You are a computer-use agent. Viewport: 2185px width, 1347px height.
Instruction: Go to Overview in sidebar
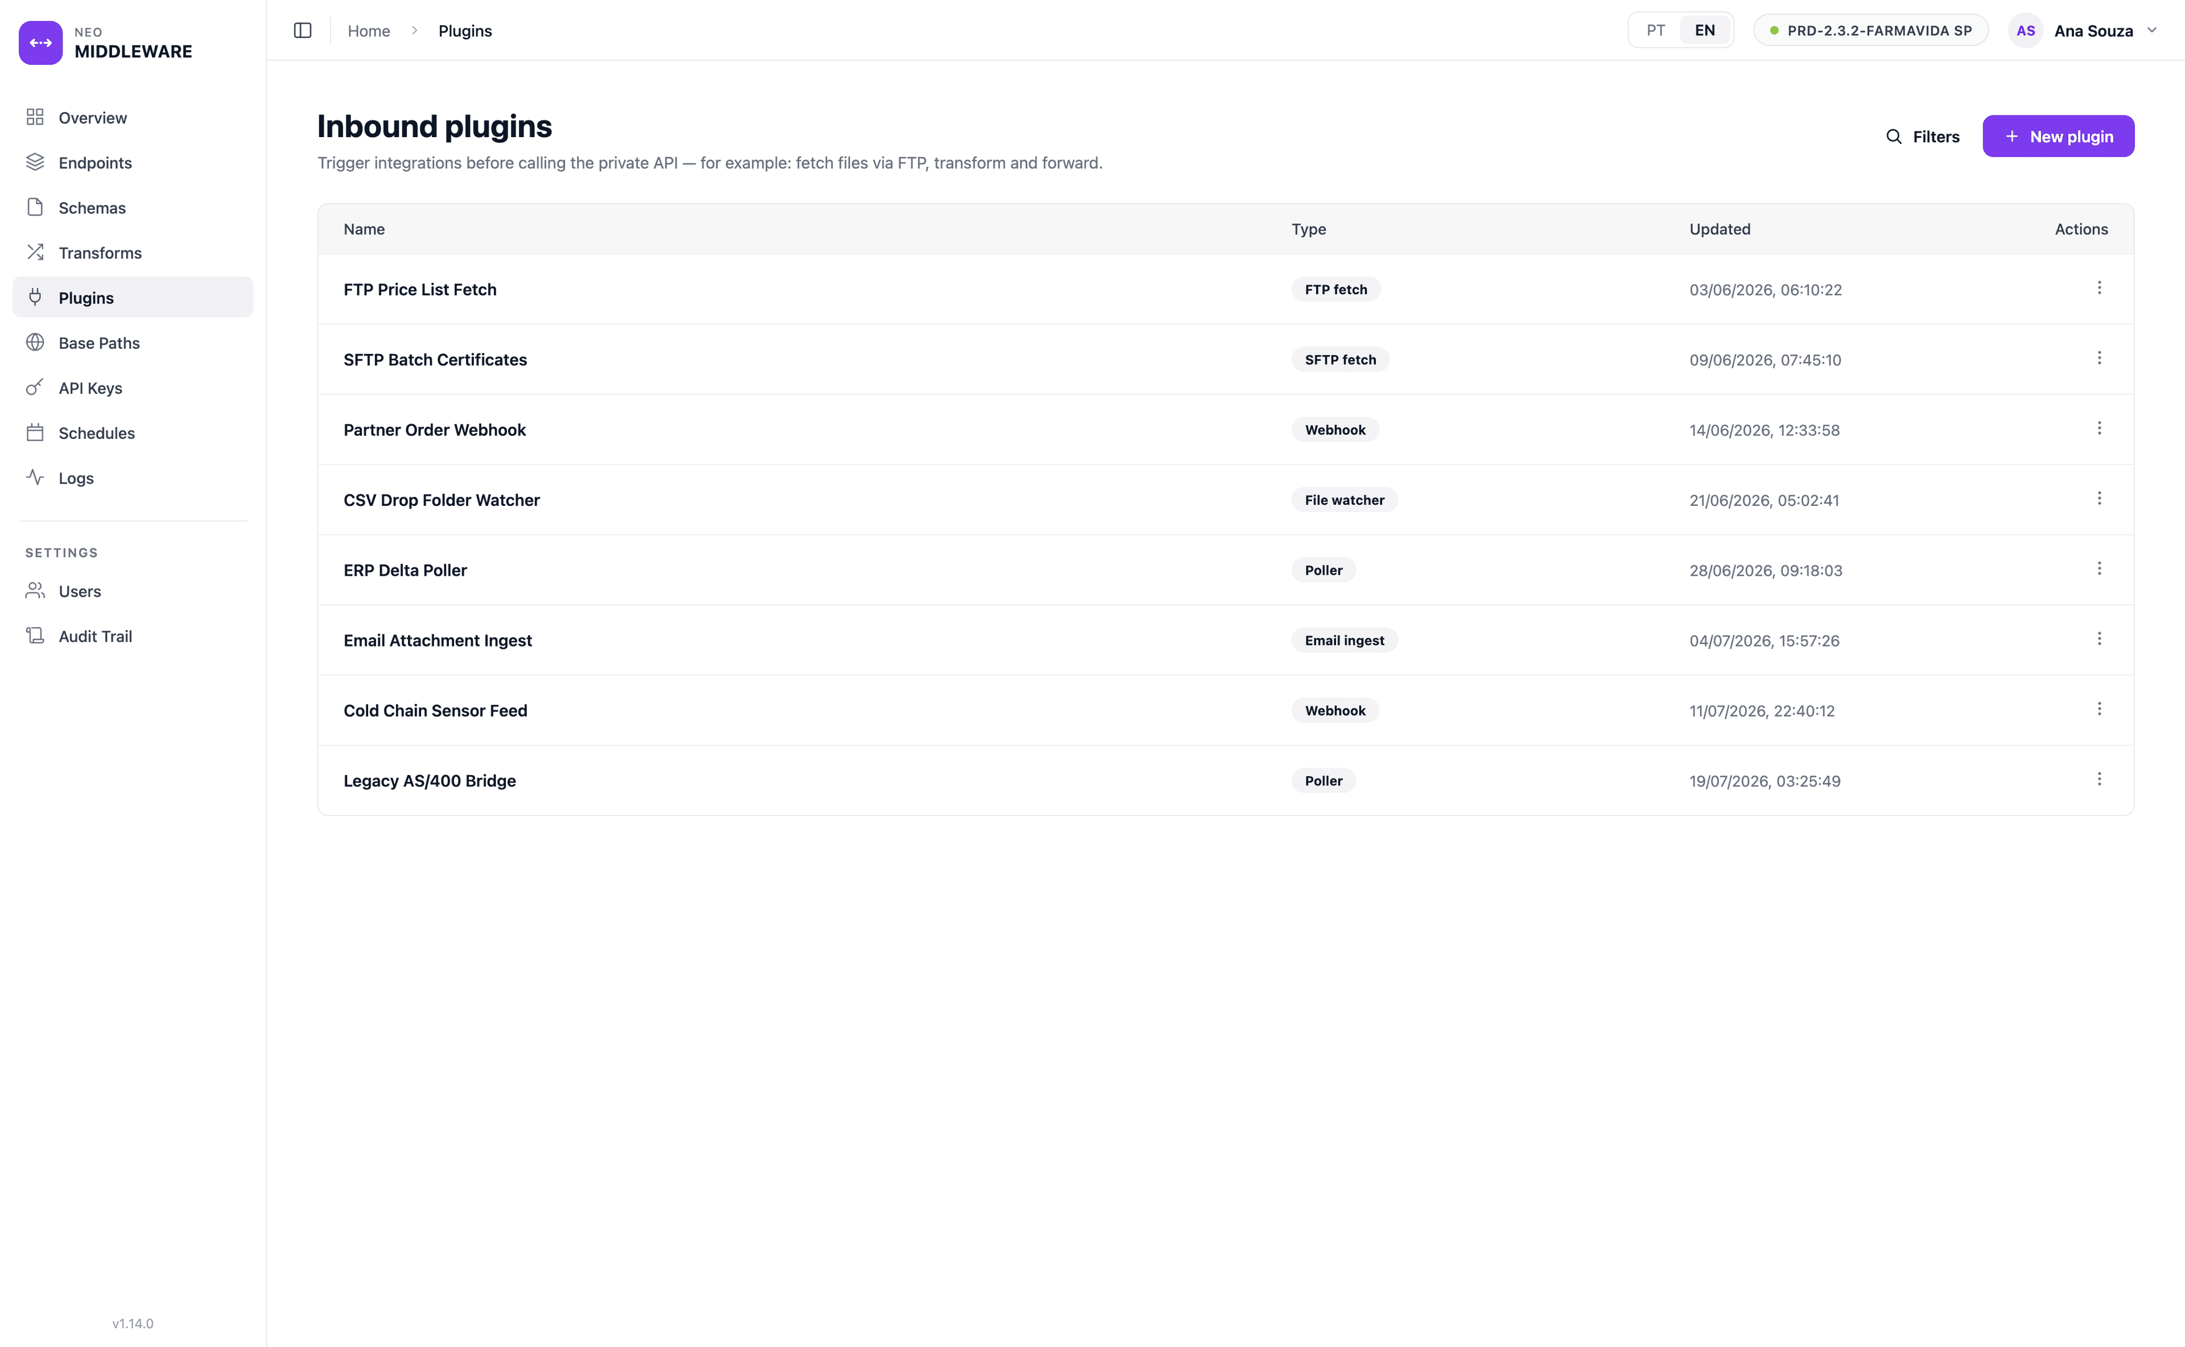133,118
